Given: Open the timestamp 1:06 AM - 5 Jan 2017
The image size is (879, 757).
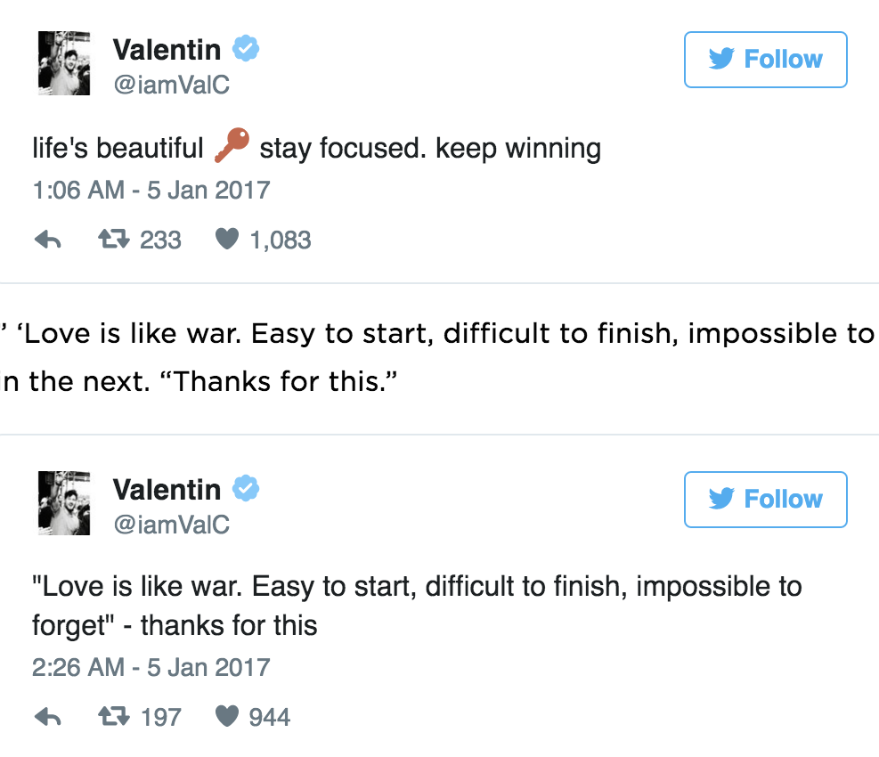Looking at the screenshot, I should (x=151, y=190).
